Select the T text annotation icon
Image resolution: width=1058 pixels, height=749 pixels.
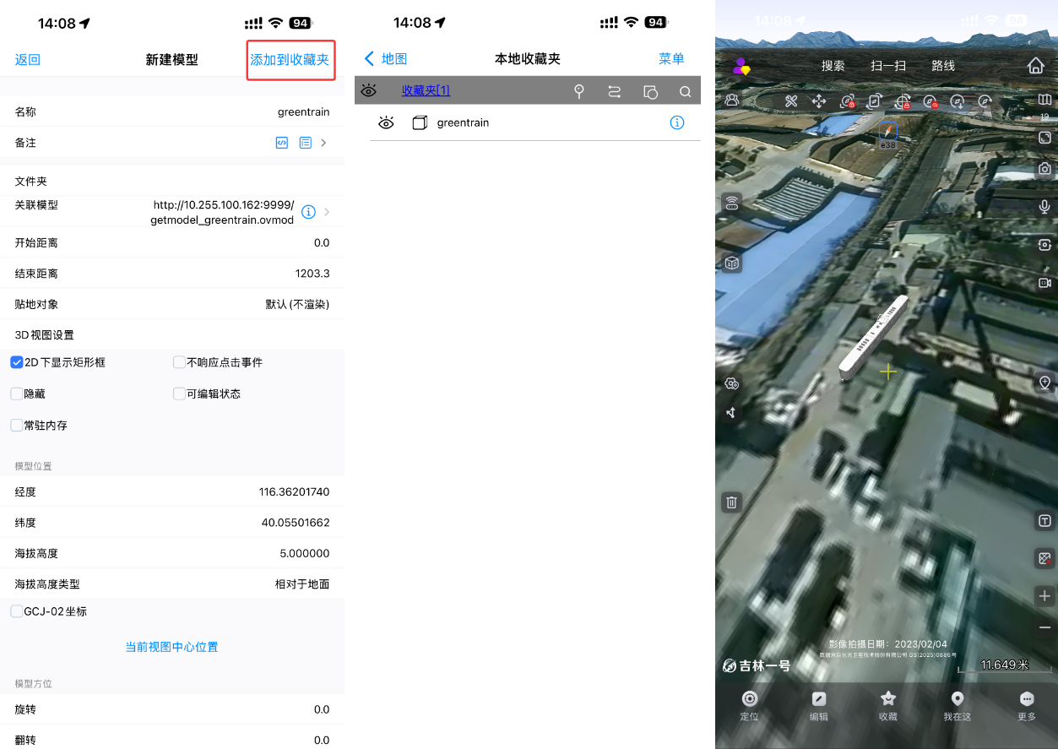[1044, 520]
